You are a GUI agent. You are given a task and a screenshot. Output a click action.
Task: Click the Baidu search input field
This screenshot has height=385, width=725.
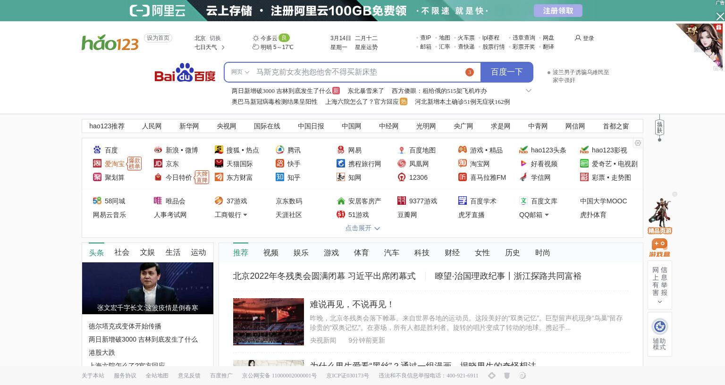click(359, 72)
